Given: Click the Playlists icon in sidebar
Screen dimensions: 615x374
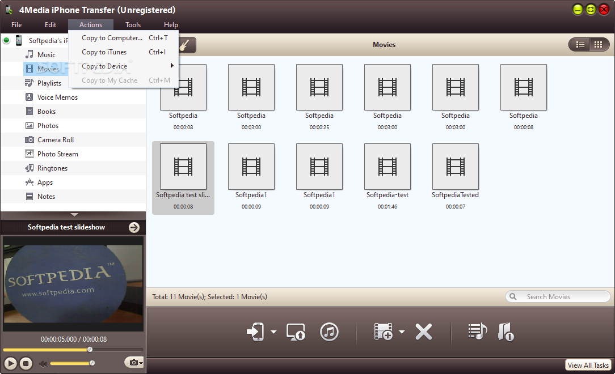Looking at the screenshot, I should coord(30,83).
